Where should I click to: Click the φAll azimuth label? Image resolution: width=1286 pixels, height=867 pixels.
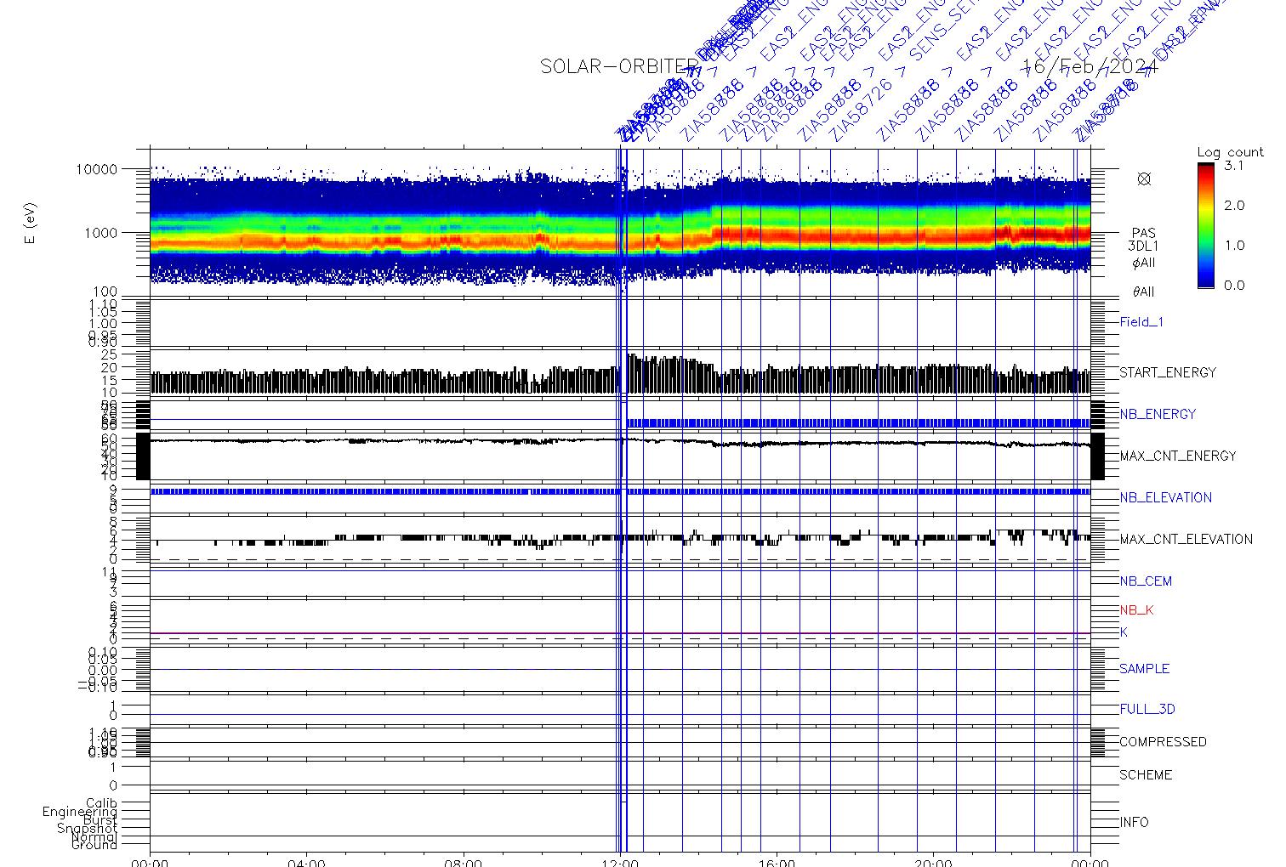1144,263
